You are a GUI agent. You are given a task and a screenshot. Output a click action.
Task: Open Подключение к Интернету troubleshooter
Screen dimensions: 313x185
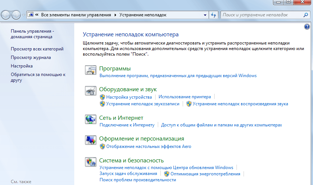tap(127, 125)
